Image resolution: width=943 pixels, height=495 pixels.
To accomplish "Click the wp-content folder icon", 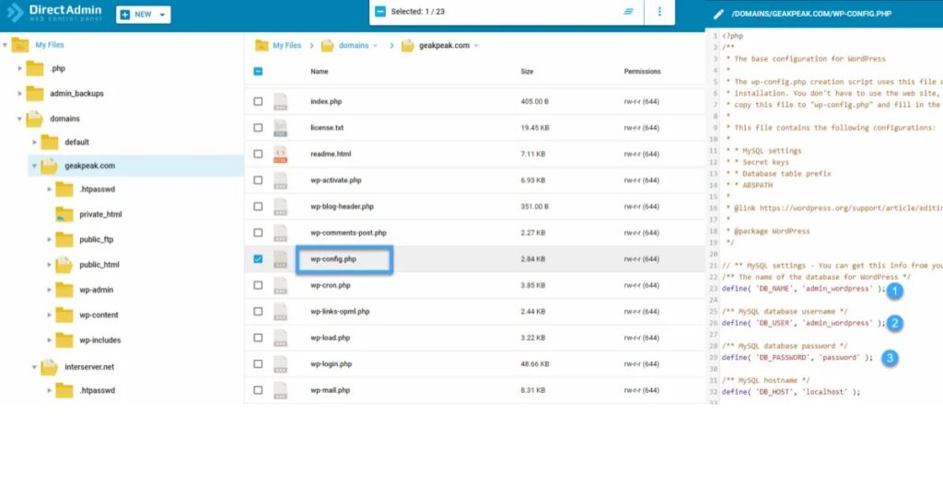I will 64,315.
